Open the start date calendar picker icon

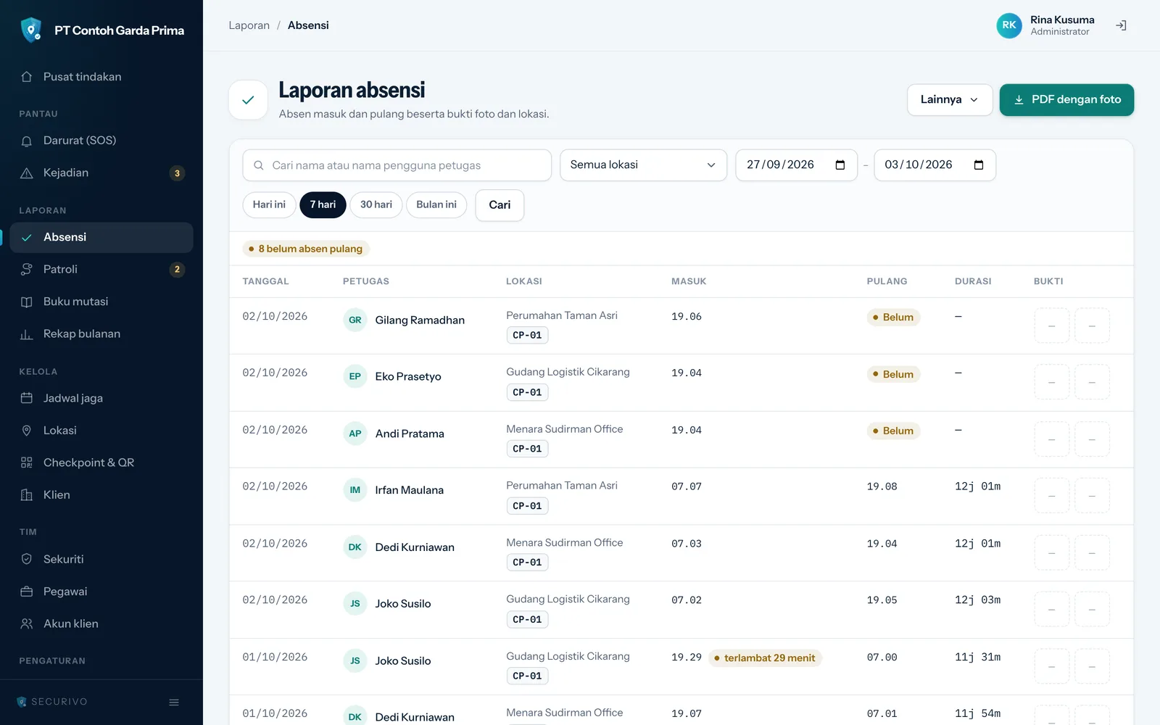click(x=840, y=165)
